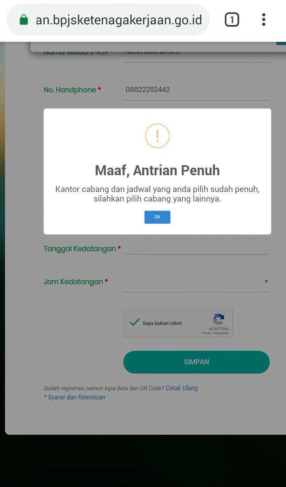Tap the green padlock security icon
Viewport: 286px width, 487px height.
click(x=24, y=20)
